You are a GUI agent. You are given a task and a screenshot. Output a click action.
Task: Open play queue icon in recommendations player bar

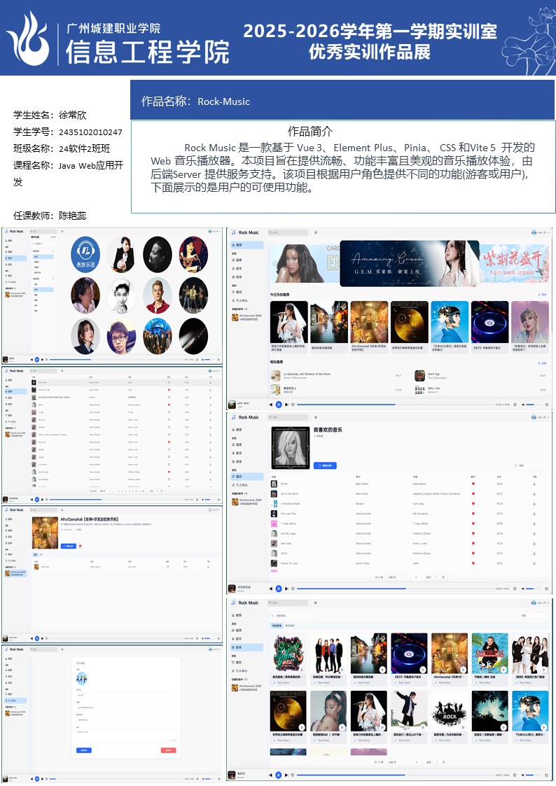point(515,404)
